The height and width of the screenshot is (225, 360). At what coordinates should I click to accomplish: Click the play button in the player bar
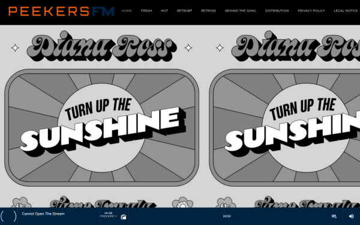point(8,216)
